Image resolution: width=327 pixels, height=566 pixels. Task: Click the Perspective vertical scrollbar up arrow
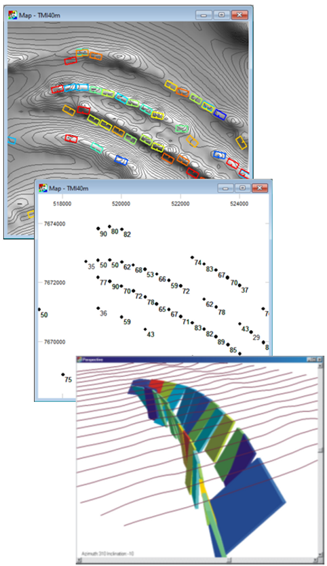tap(320, 366)
